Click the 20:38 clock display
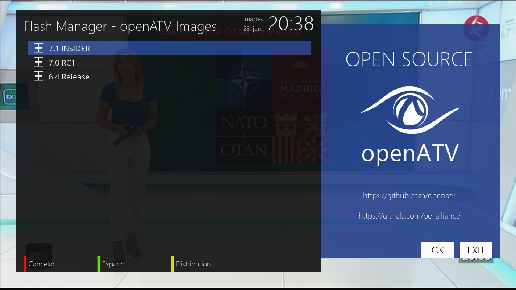Screen dimensions: 516x290 pyautogui.click(x=291, y=24)
